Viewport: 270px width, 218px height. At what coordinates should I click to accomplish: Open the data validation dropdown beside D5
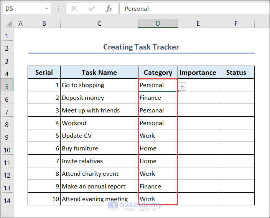(182, 87)
